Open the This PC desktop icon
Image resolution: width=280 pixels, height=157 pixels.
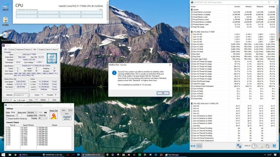pos(5,6)
